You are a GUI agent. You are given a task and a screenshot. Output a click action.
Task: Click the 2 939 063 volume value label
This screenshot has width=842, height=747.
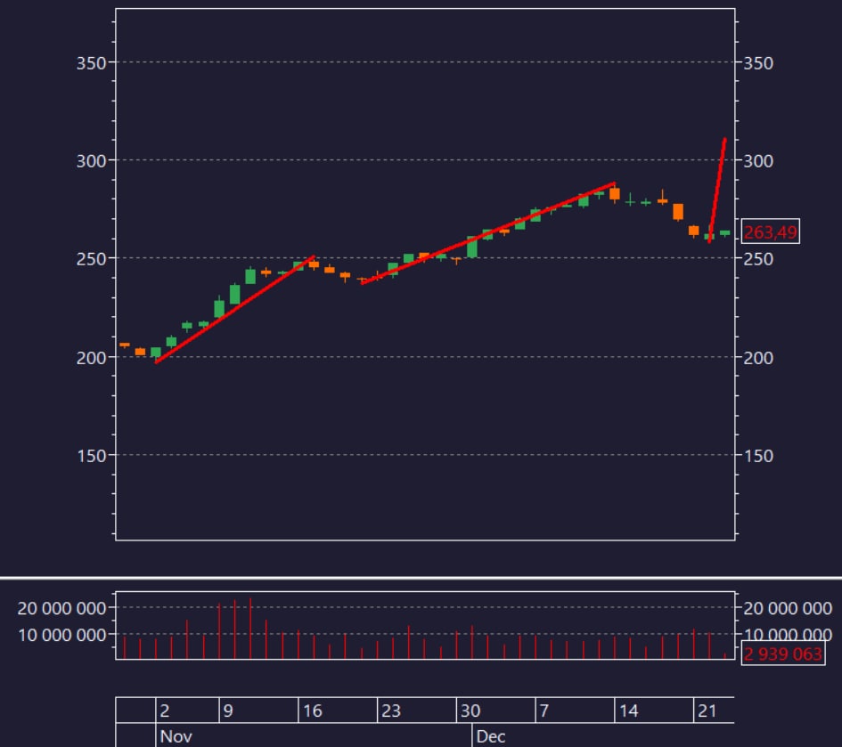[x=783, y=654]
